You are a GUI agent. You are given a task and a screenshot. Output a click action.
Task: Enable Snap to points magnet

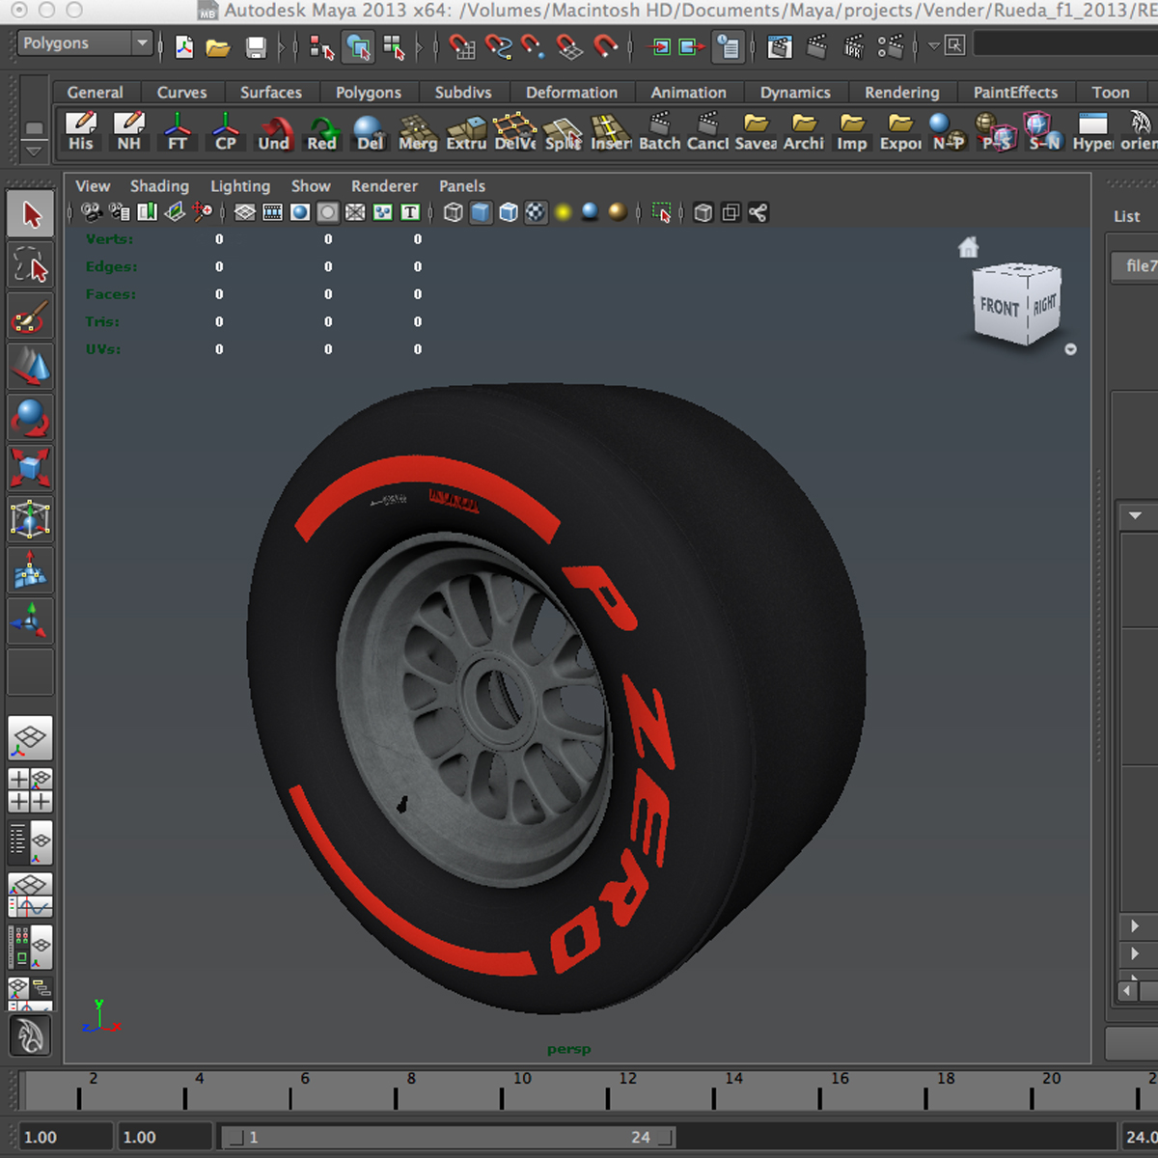[x=534, y=46]
